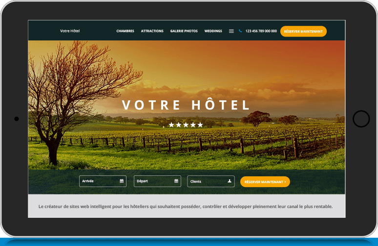
Task: Open the Chambres menu item
Action: [x=125, y=31]
